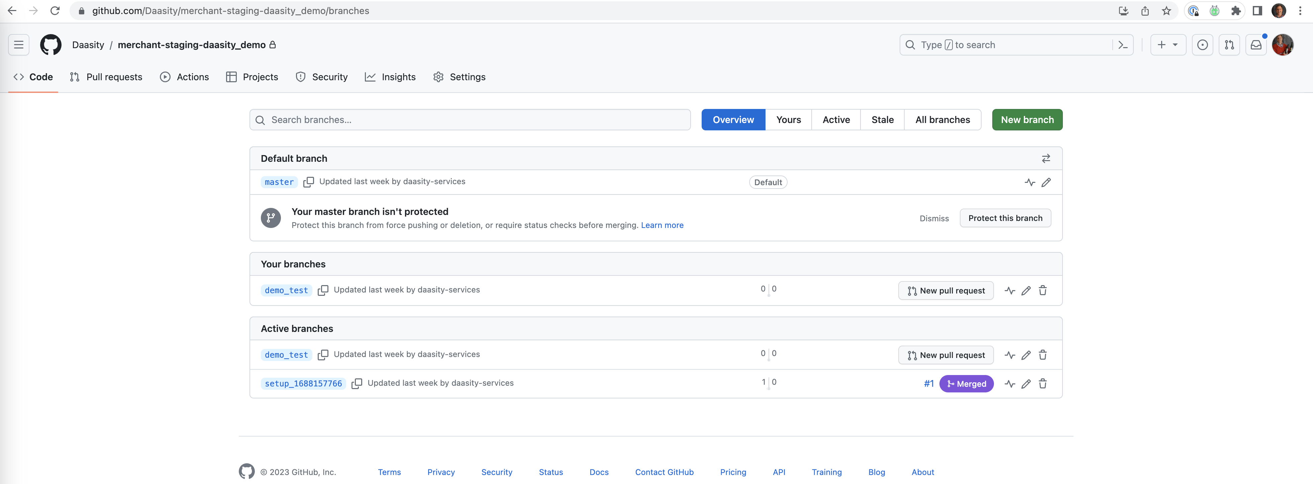The width and height of the screenshot is (1313, 484).
Task: Open the user avatar menu
Action: (1283, 45)
